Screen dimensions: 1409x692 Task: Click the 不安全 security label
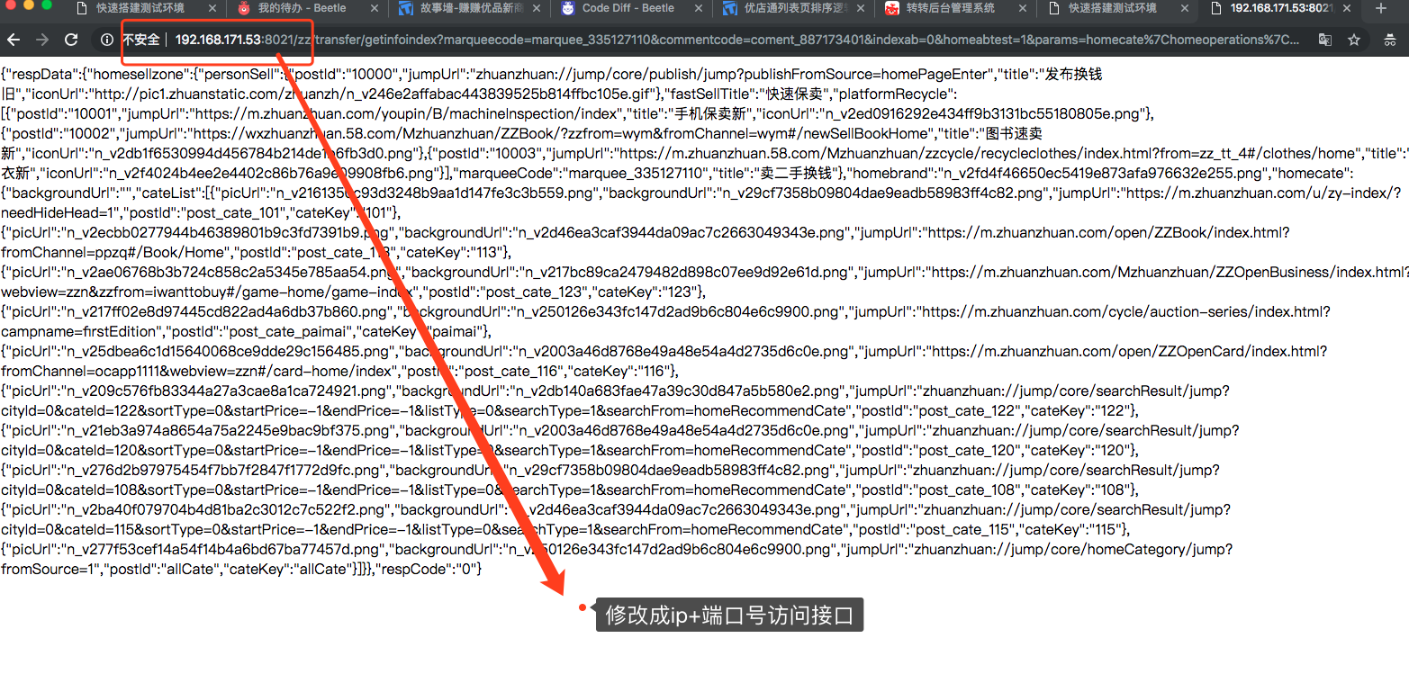click(x=140, y=40)
